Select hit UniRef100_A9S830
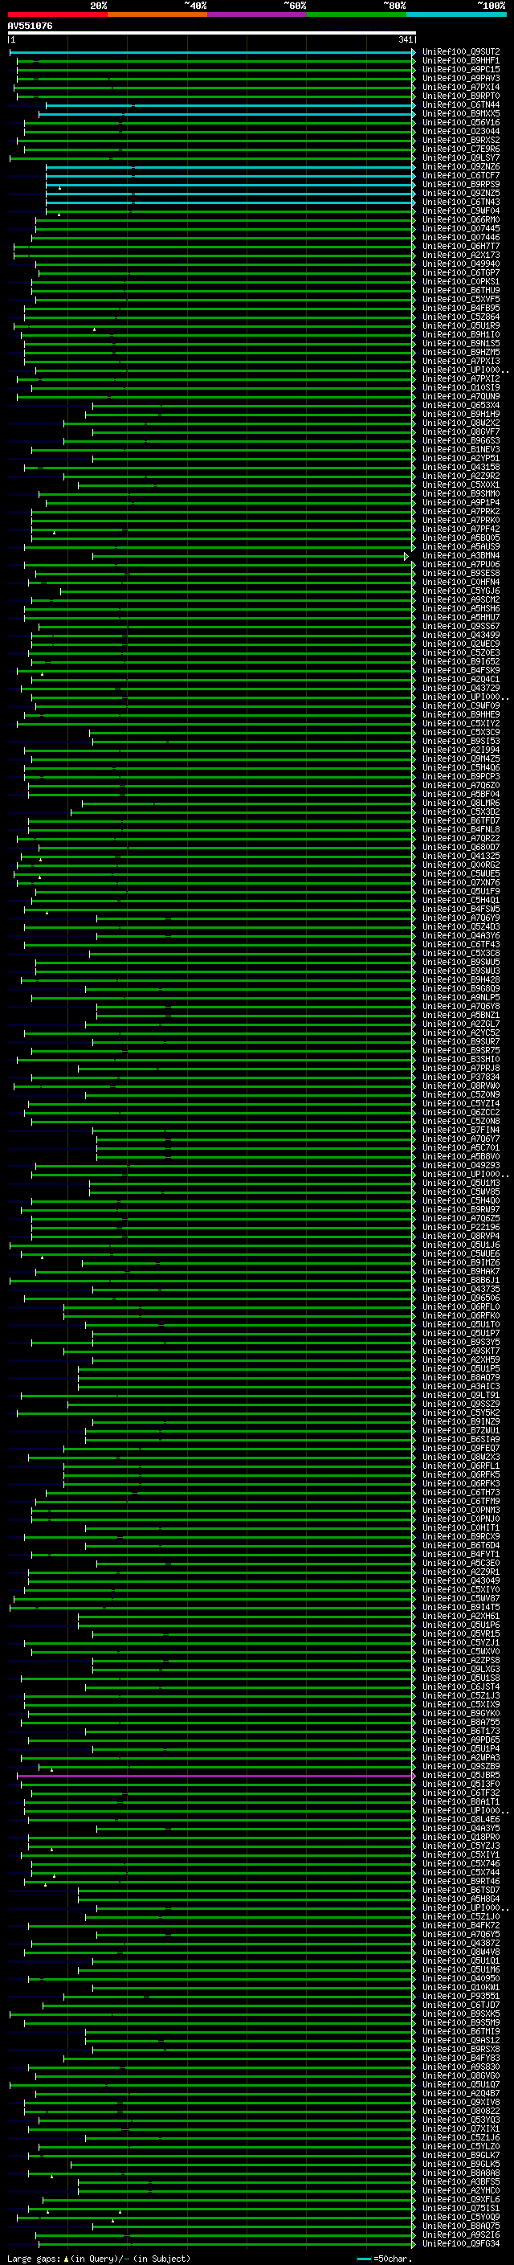This screenshot has width=514, height=2265. [x=461, y=2067]
